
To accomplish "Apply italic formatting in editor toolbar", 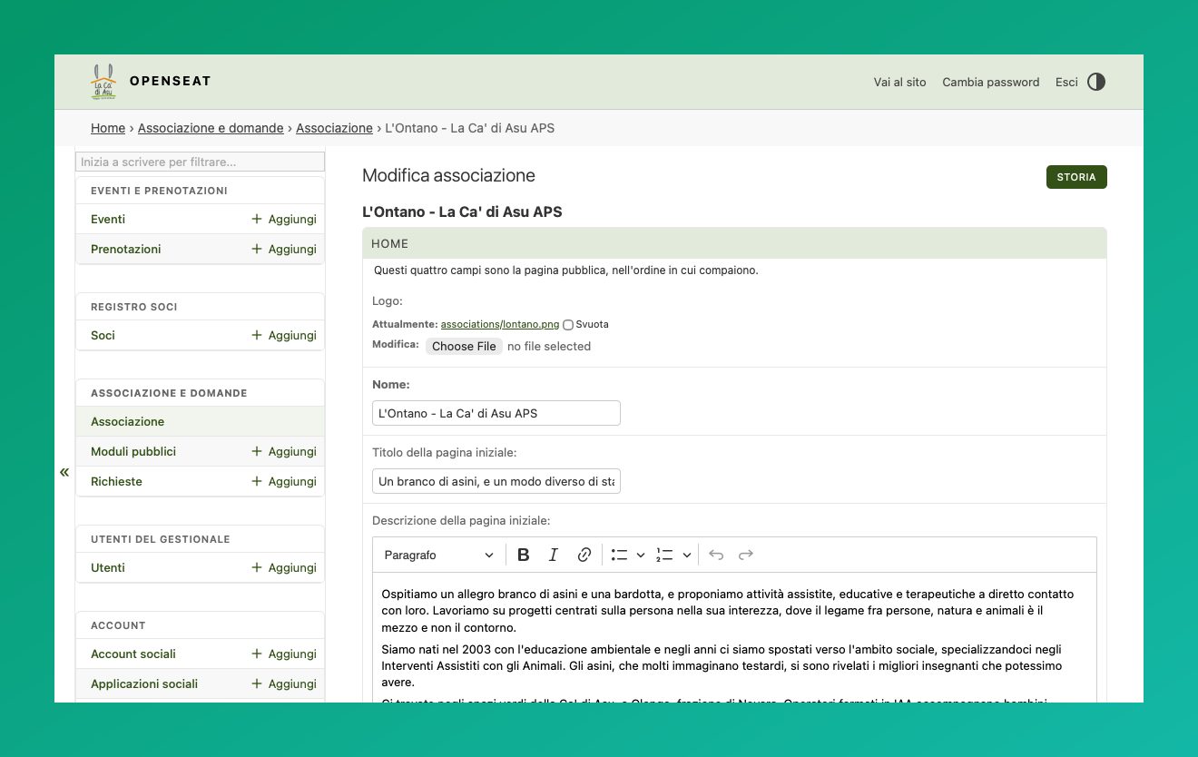I will (554, 555).
